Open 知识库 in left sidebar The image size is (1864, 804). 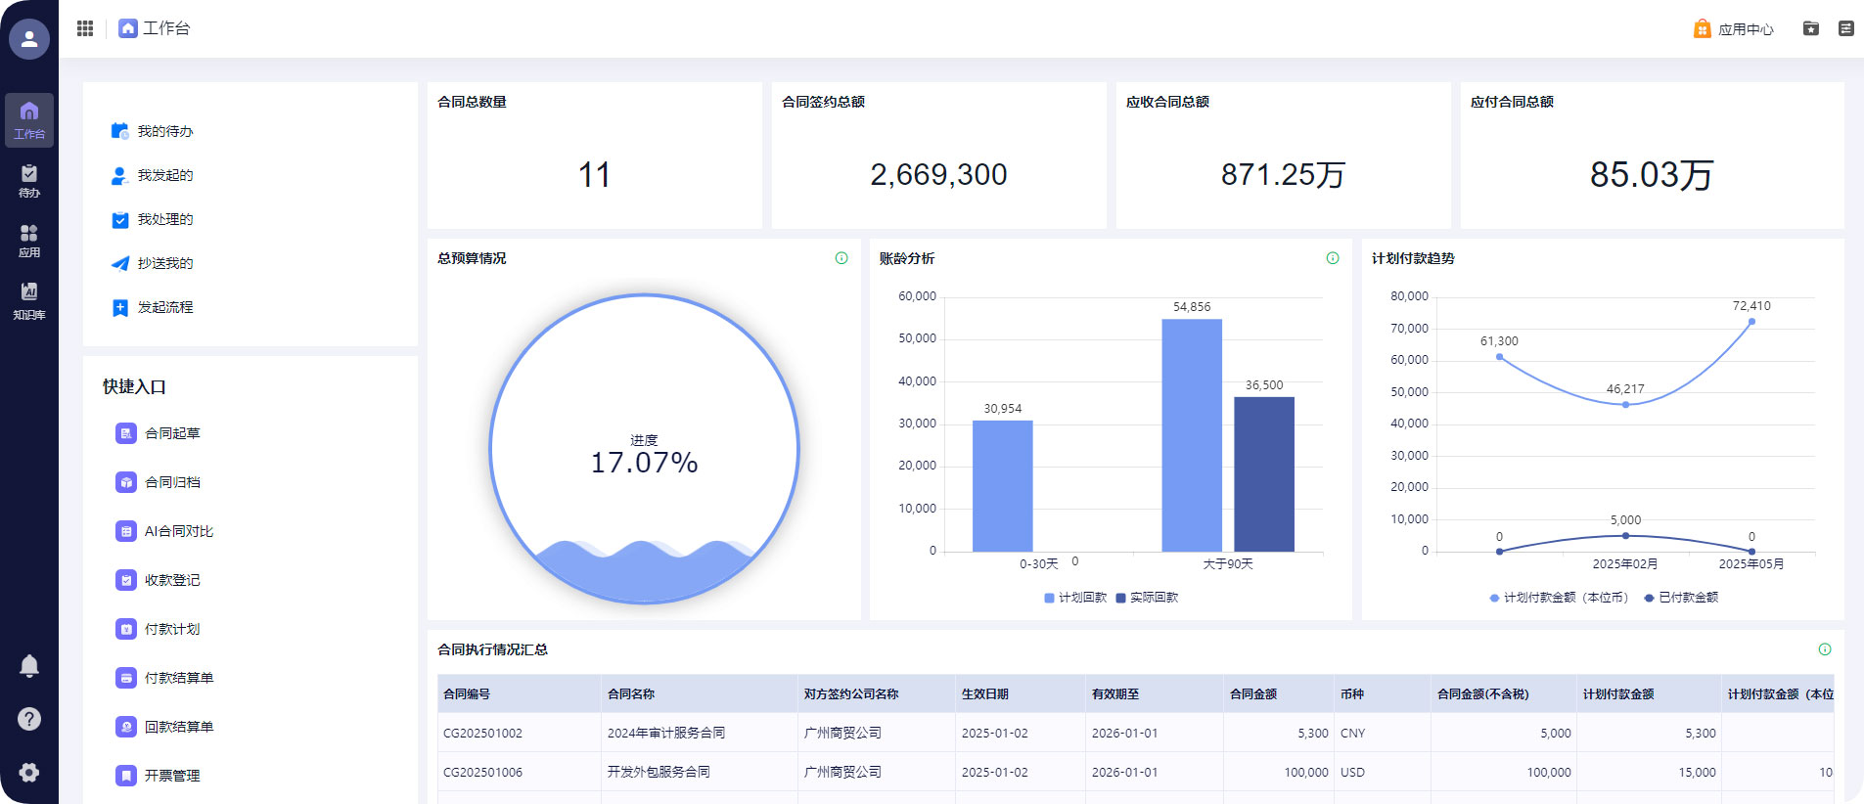(29, 300)
